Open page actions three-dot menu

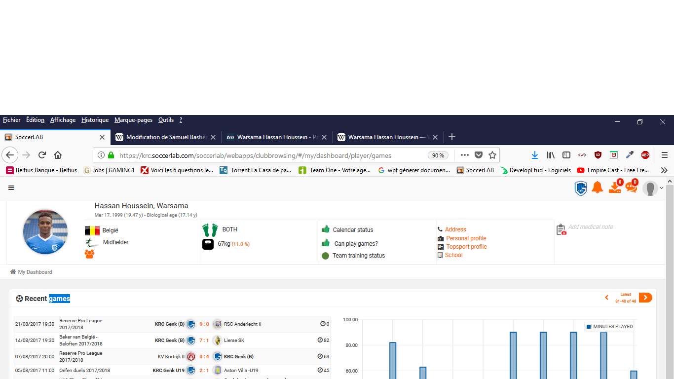pos(464,155)
